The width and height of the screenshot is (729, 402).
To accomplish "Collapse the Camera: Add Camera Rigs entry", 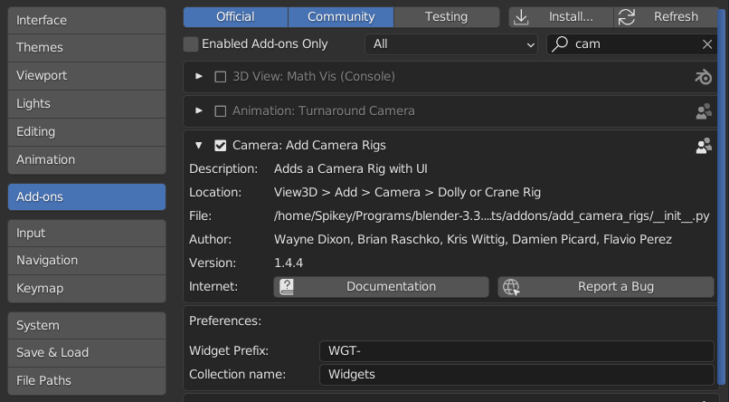I will 198,145.
